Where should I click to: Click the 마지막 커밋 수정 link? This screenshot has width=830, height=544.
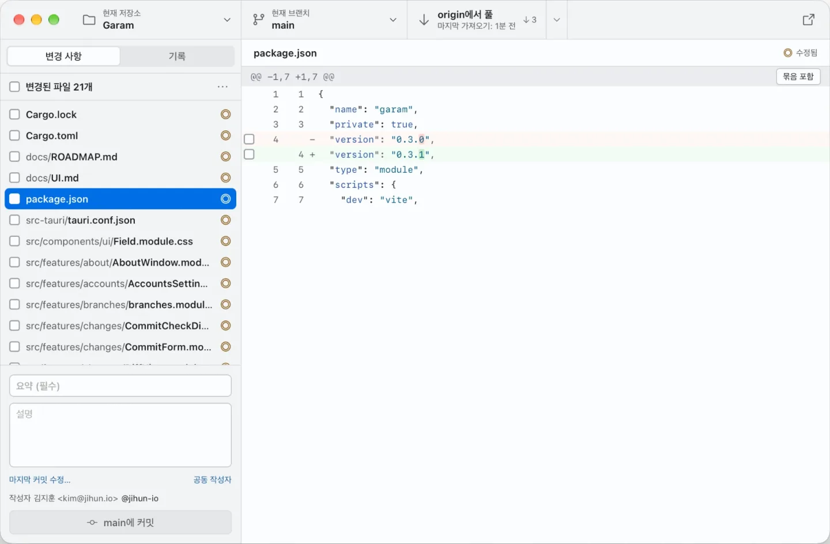pos(40,479)
